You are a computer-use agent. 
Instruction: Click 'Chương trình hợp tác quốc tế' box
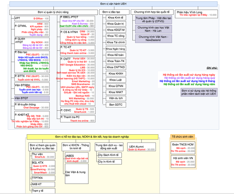tap(152, 12)
